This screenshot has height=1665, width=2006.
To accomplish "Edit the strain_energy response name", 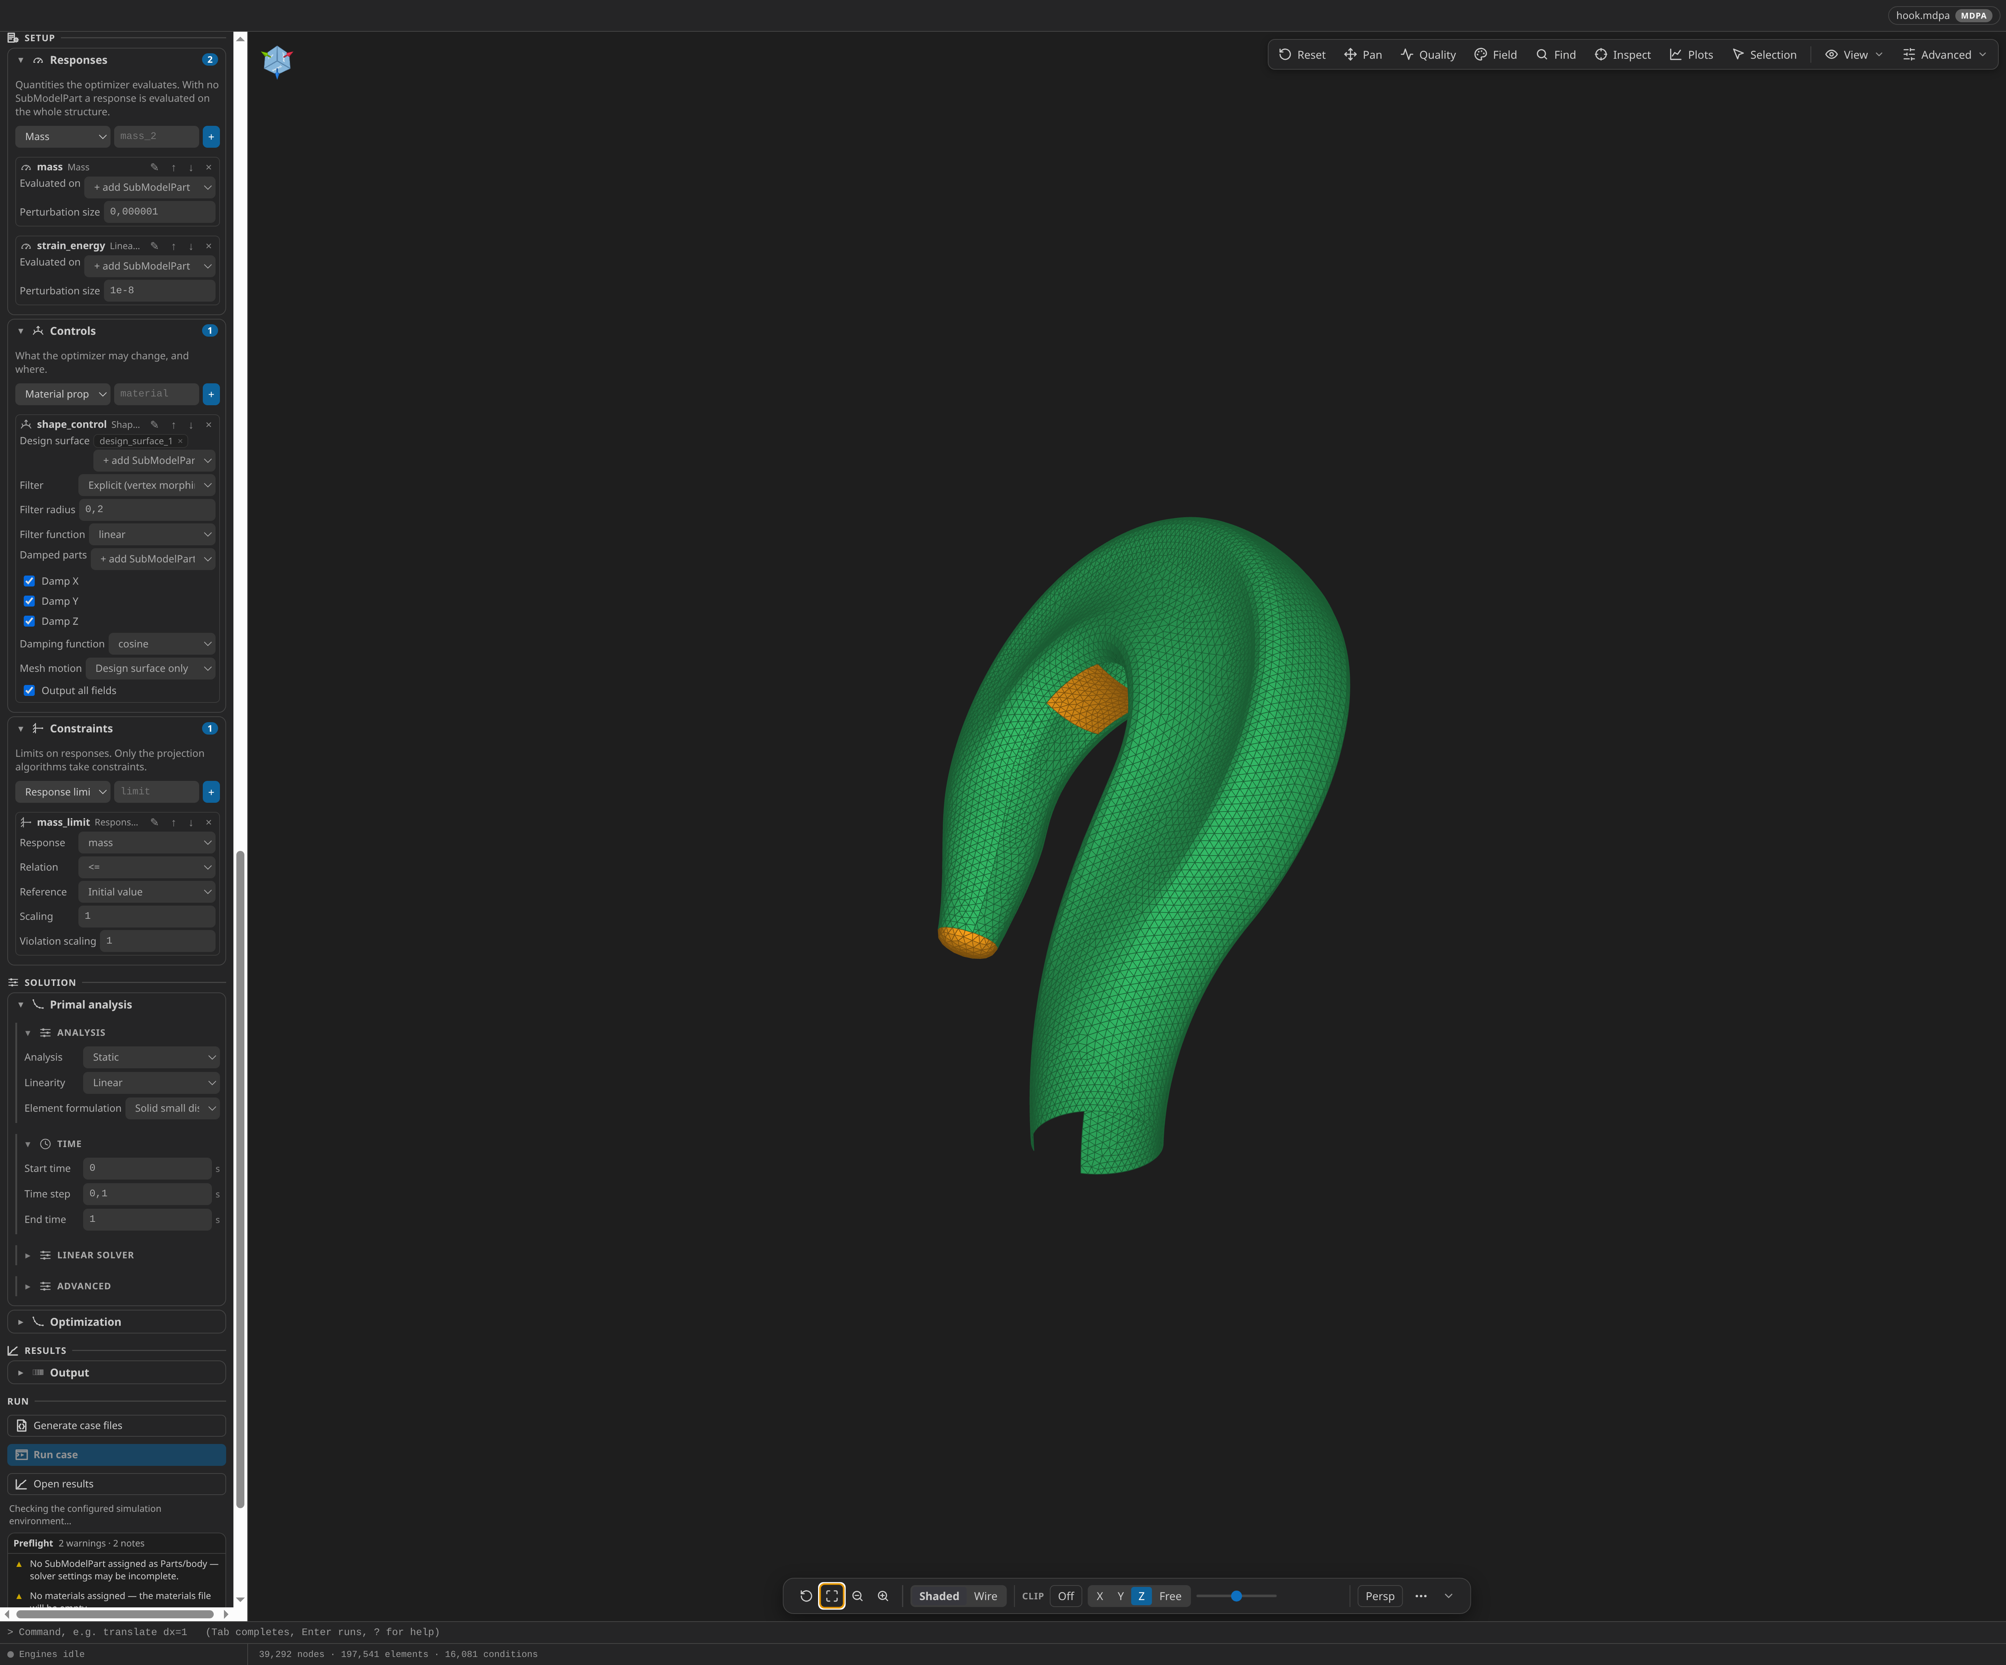I will (x=154, y=247).
